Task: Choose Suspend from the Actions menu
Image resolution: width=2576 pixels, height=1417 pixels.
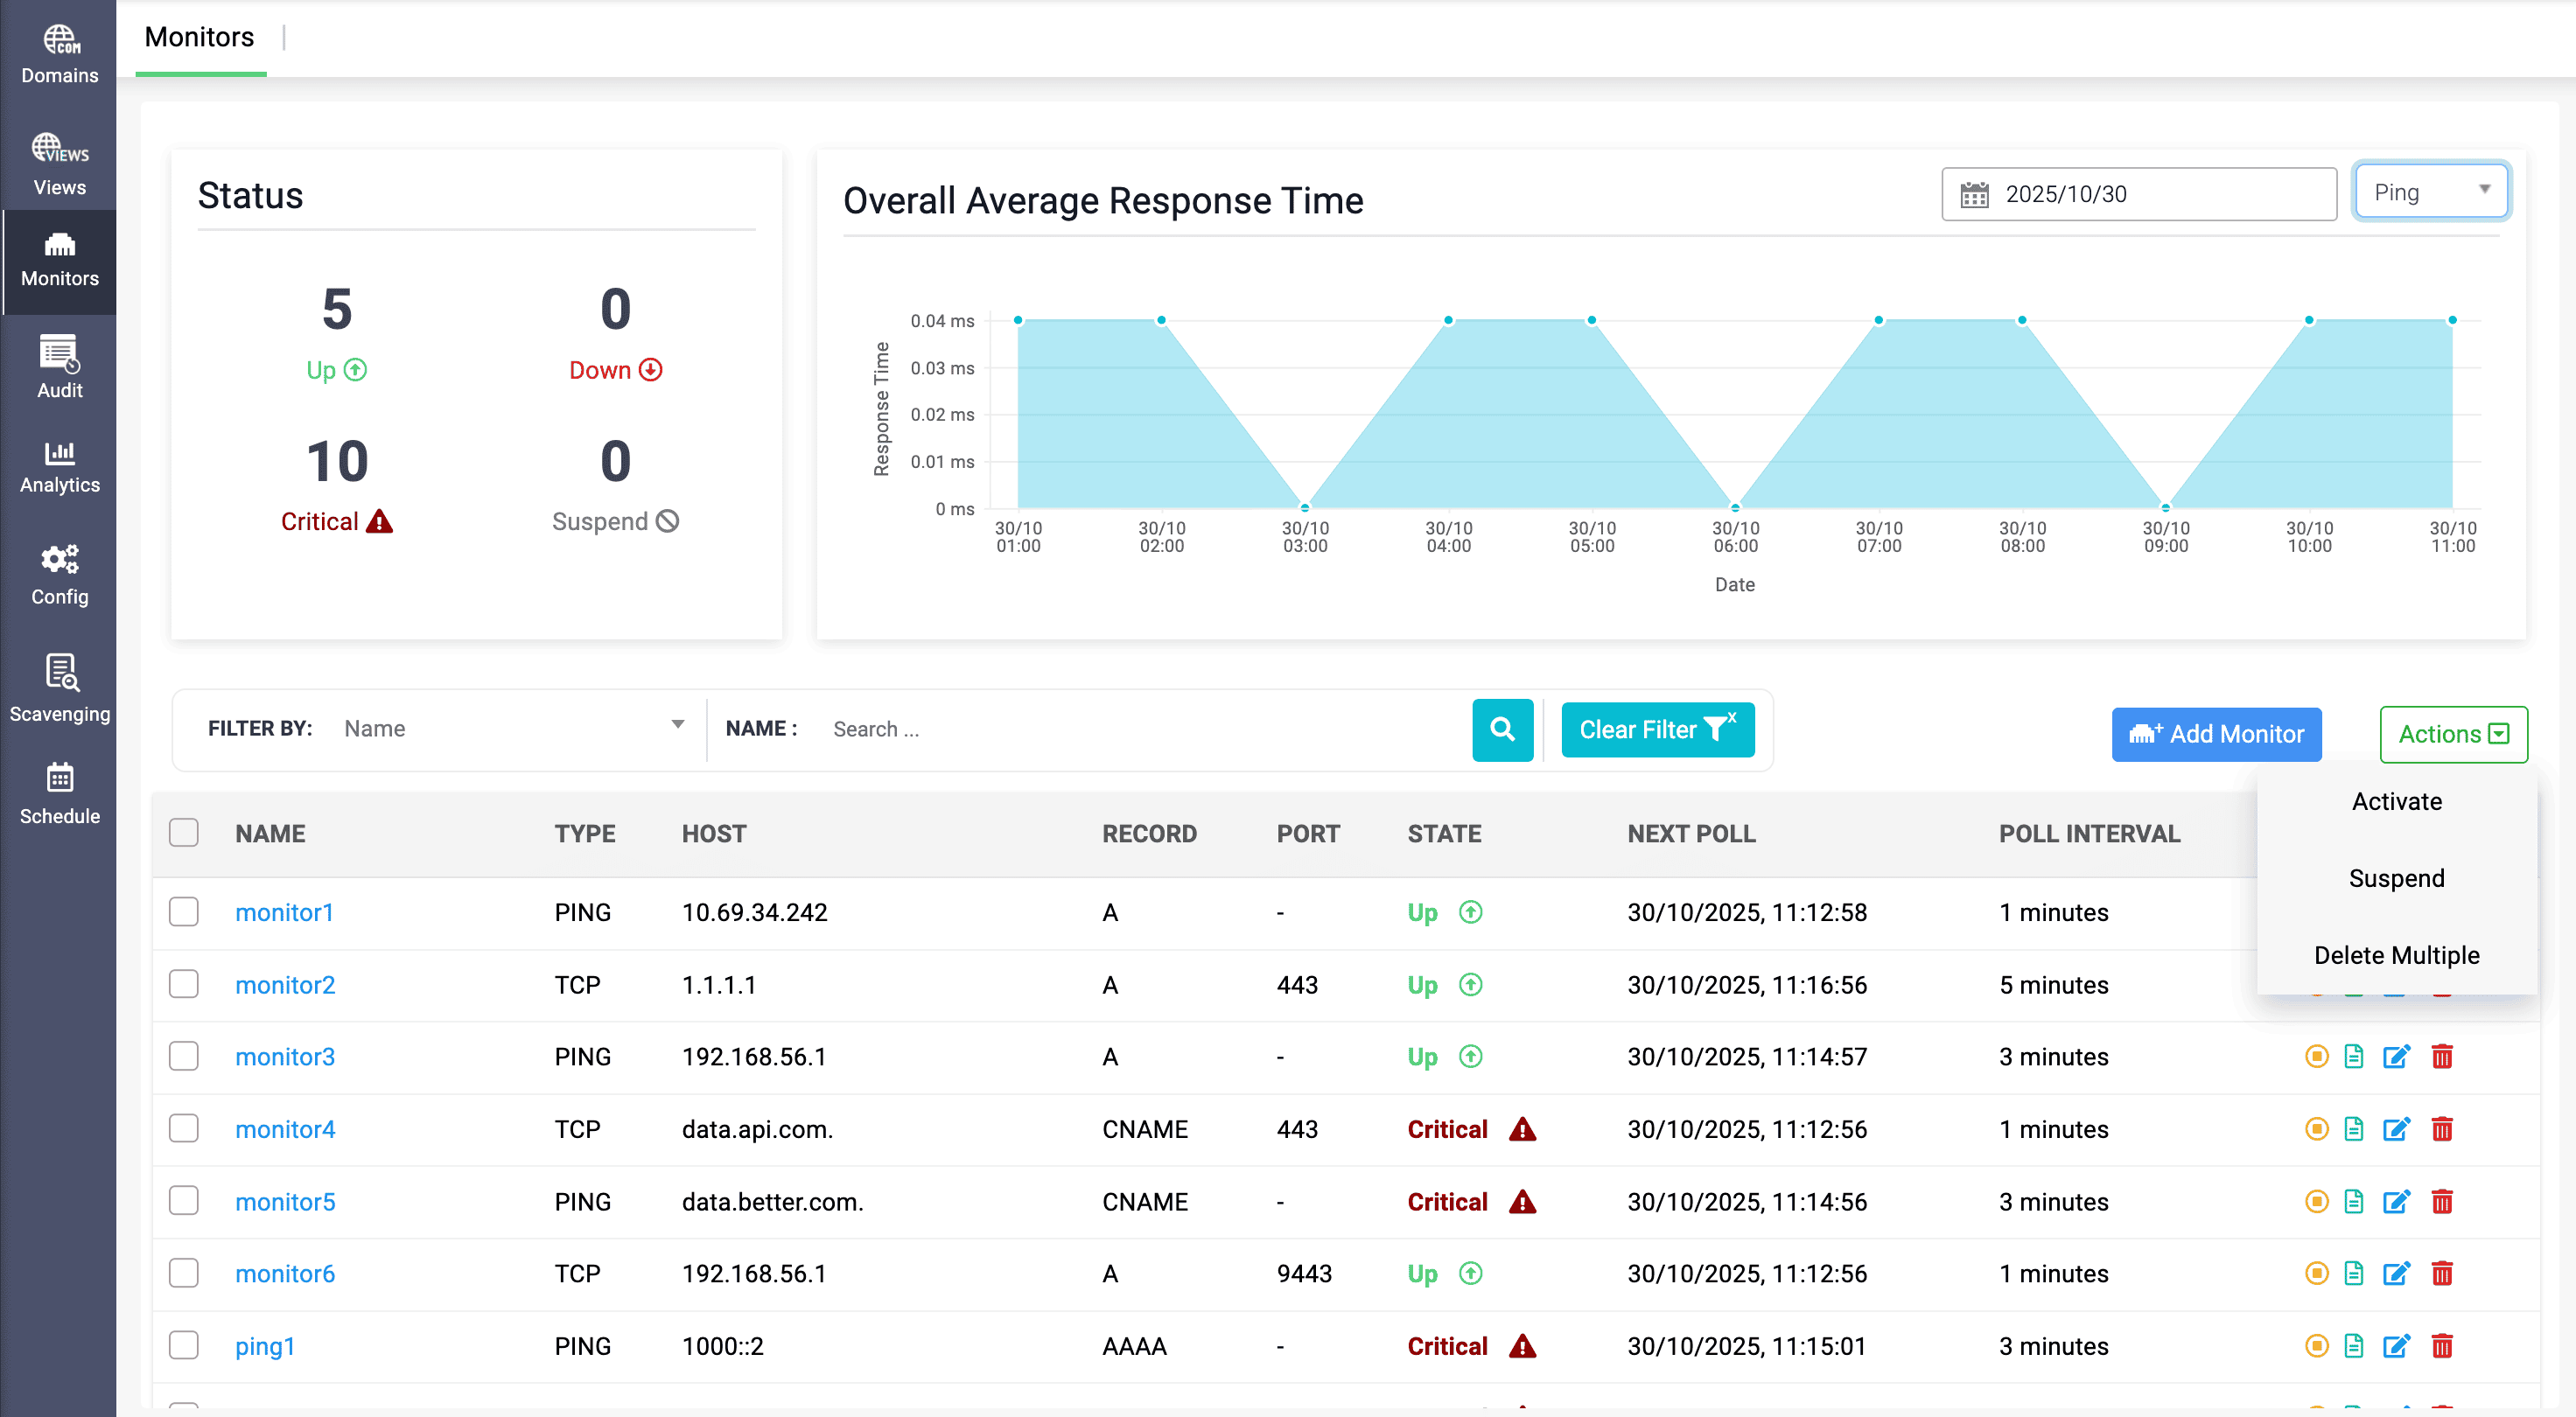Action: tap(2396, 878)
